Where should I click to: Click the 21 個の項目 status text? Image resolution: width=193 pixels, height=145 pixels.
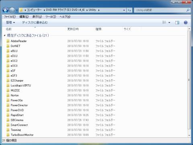pos(10,141)
